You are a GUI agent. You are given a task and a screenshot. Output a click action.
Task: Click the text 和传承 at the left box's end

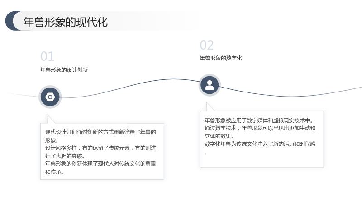coord(54,172)
